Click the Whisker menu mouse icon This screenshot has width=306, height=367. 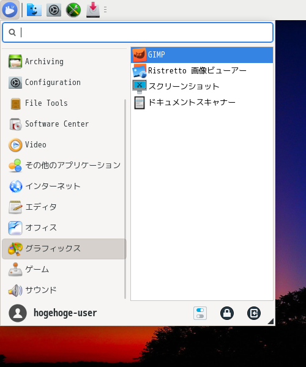coord(10,10)
